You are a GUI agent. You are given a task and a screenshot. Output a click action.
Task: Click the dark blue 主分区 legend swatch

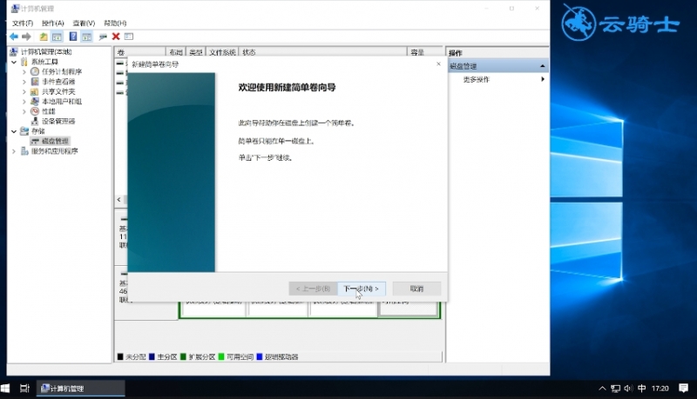tap(152, 357)
